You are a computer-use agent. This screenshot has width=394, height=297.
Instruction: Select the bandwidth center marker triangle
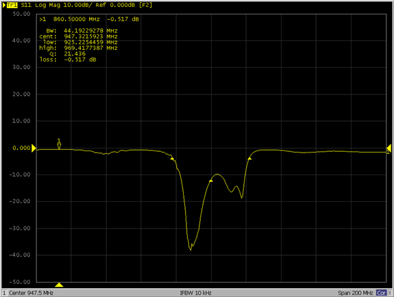tap(211, 181)
